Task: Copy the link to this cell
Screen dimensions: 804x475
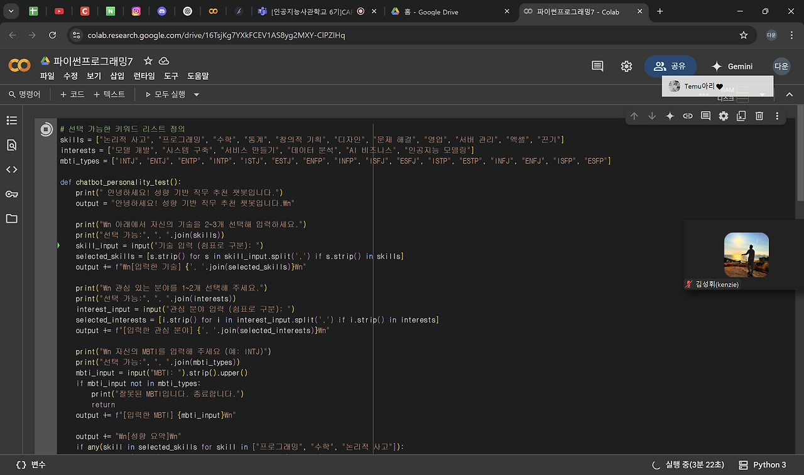Action: [x=687, y=116]
